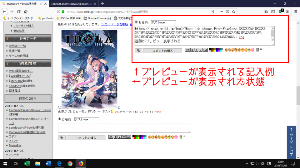Bookmark this page with the star icon
The width and height of the screenshot is (300, 168).
(x=233, y=12)
